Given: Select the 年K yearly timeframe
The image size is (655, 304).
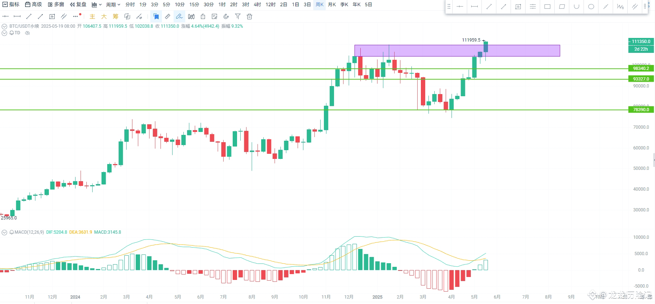Looking at the screenshot, I should (357, 4).
